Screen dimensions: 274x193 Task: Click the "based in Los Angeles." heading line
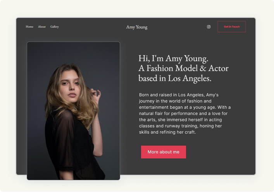pos(175,78)
